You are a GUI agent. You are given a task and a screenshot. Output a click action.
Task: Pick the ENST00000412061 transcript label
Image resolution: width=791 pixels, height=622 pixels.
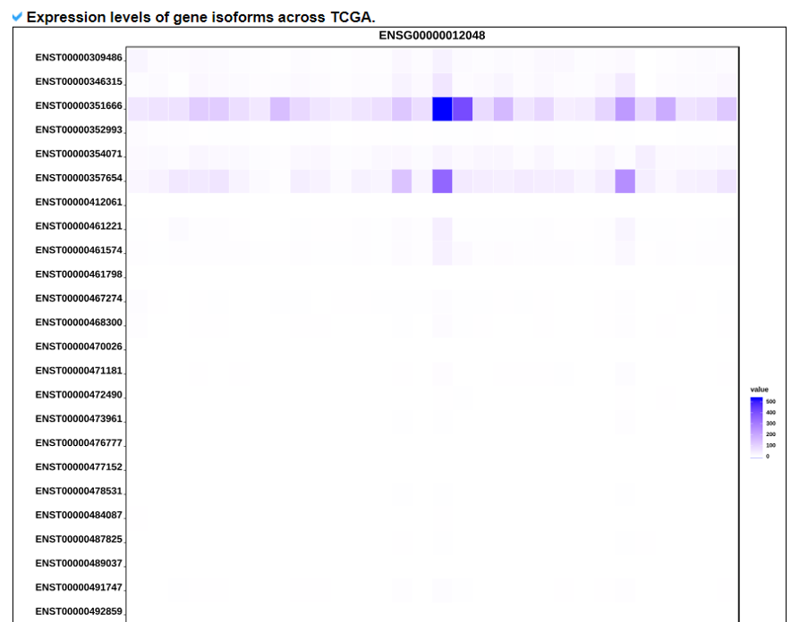tap(79, 202)
